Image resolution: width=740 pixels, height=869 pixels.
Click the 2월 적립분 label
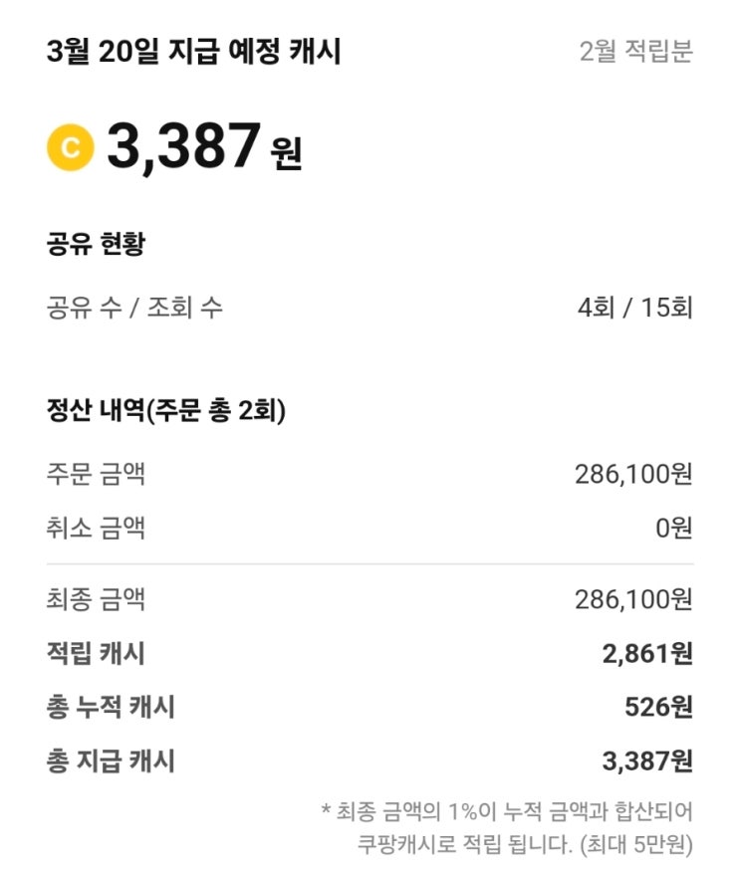[635, 52]
